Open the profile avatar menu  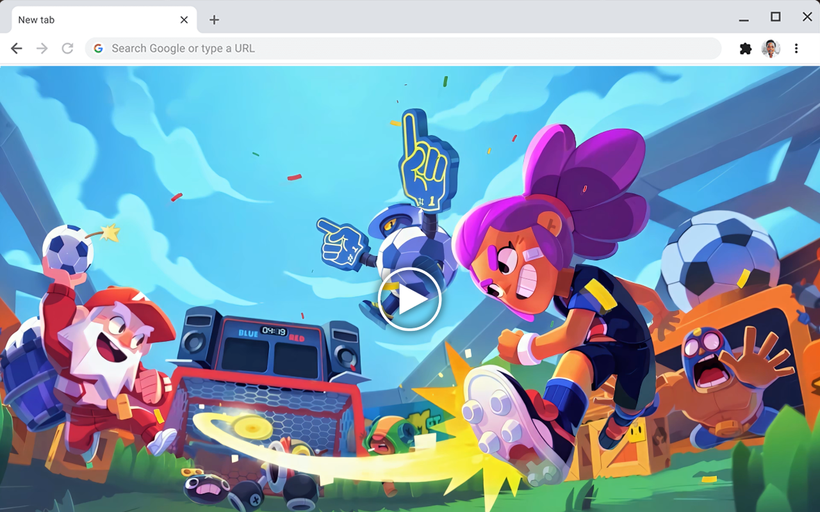[x=771, y=49]
